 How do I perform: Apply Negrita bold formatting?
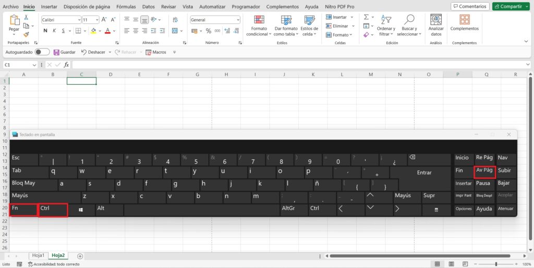[x=45, y=31]
